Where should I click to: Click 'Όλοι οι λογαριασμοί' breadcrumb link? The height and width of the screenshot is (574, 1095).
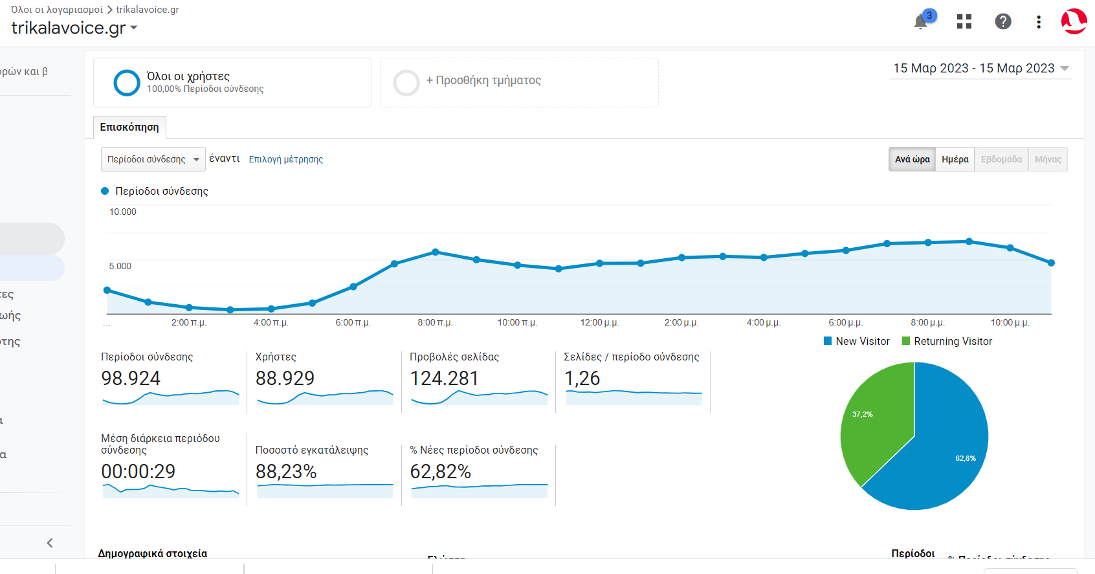[x=57, y=10]
